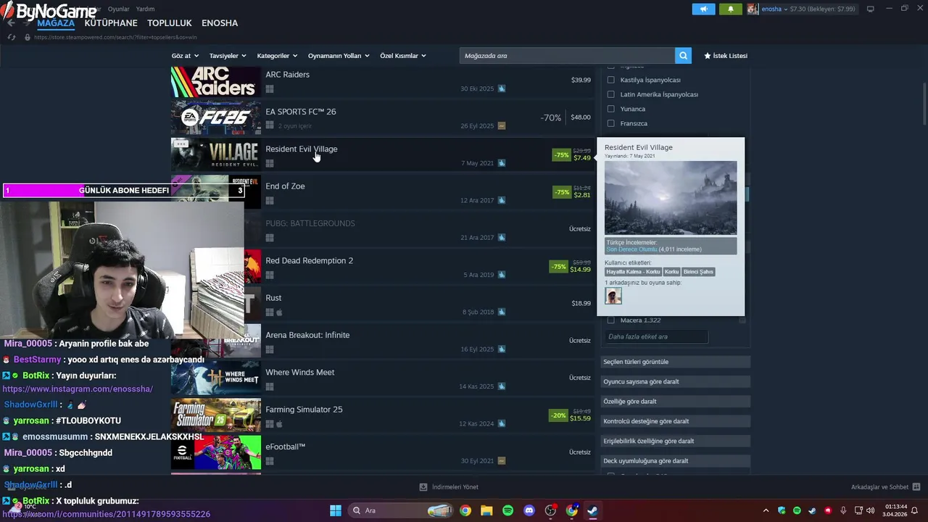Expand Özelliğe göre daralt section
The image size is (928, 522).
pos(675,401)
